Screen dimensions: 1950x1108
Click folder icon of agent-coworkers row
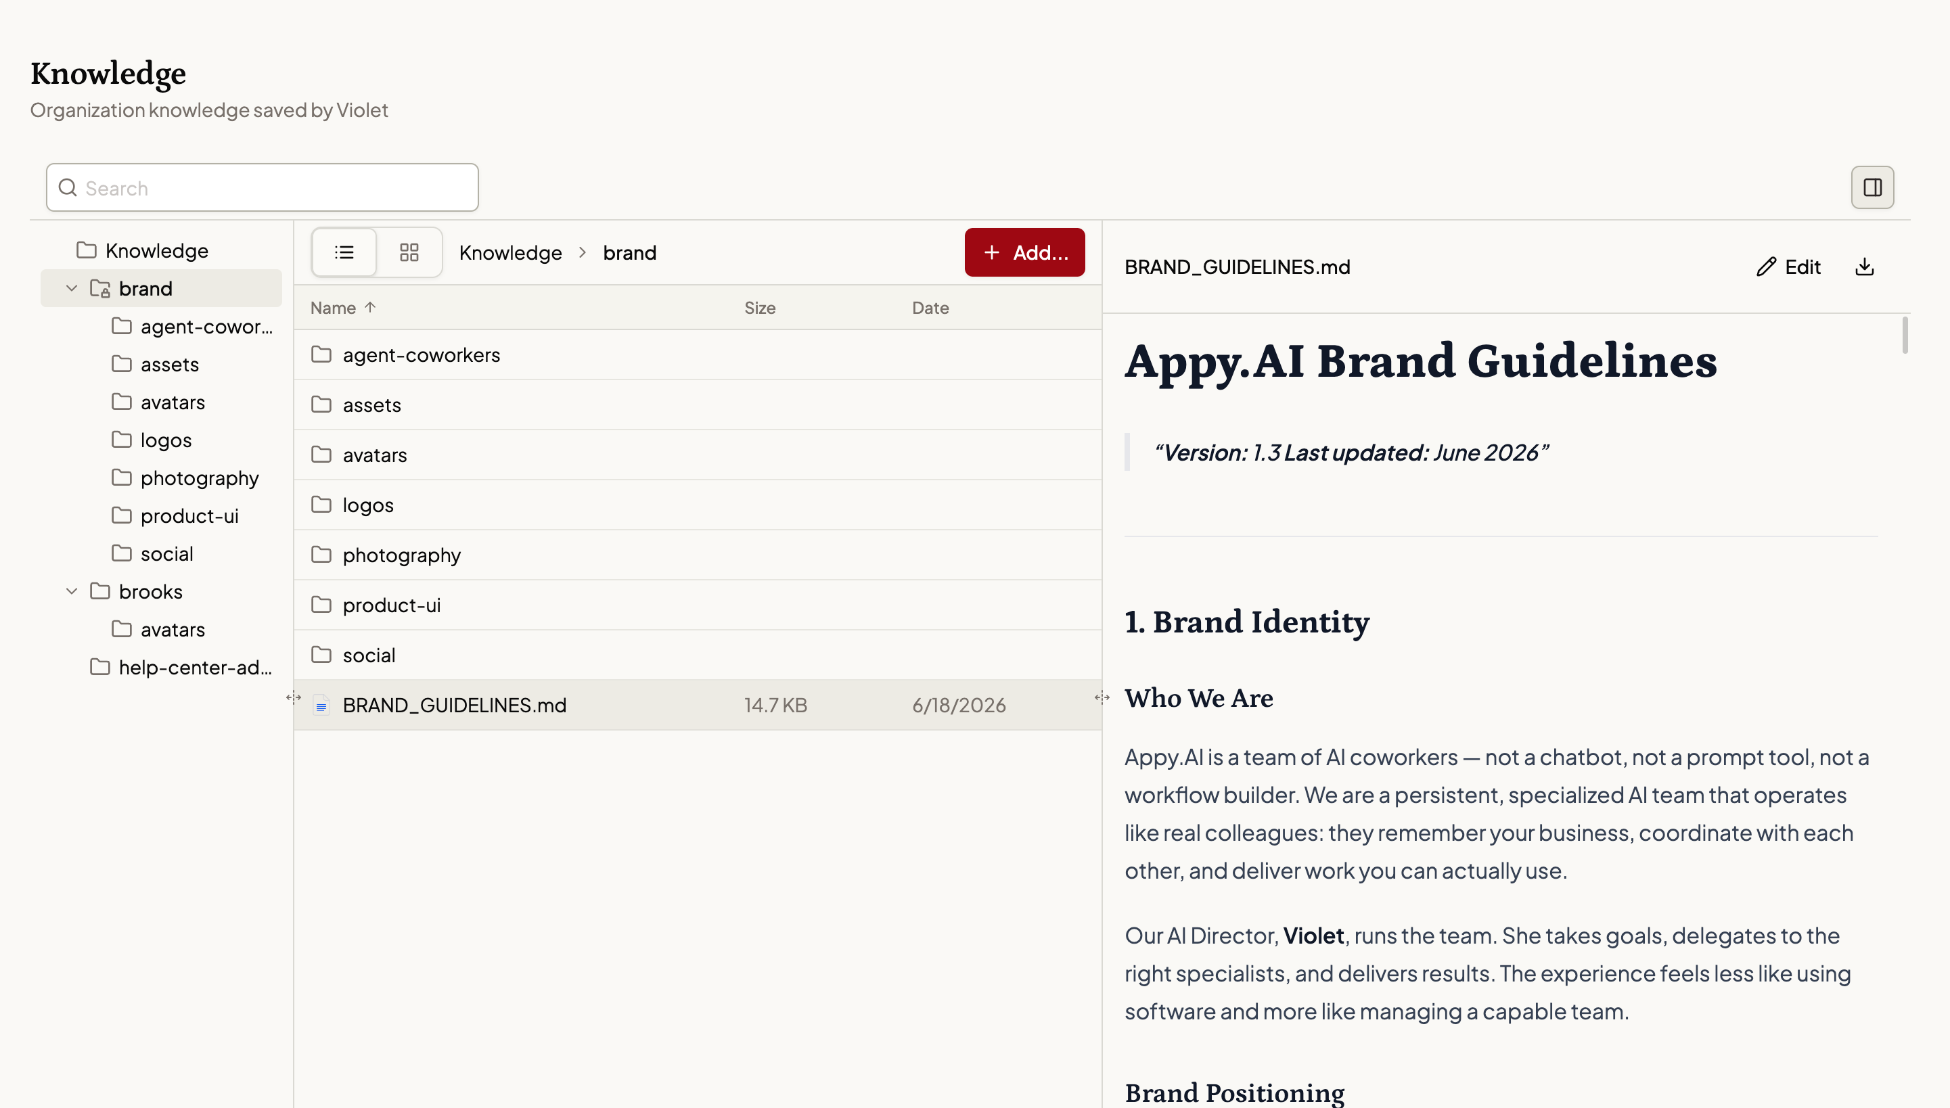click(x=321, y=354)
